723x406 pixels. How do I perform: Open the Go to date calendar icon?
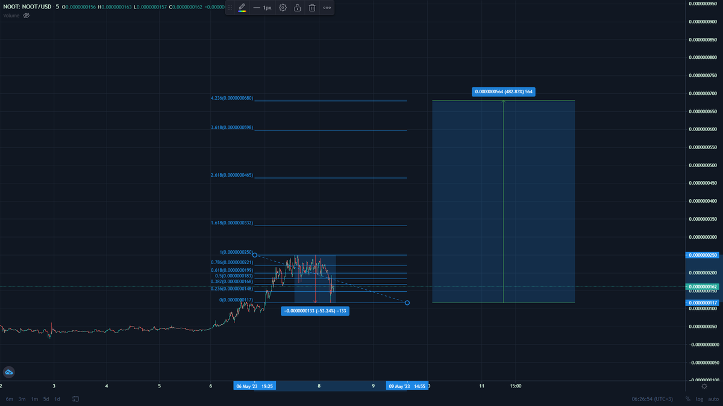75,399
